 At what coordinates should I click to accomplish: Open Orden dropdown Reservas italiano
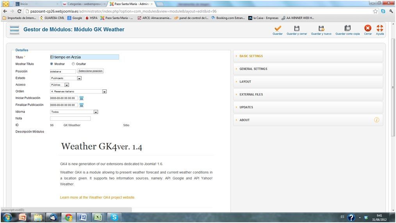(78, 92)
